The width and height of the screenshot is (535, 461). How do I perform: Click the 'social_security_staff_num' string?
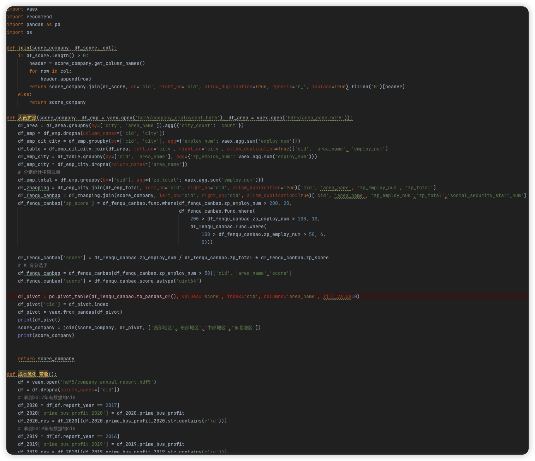[486, 196]
